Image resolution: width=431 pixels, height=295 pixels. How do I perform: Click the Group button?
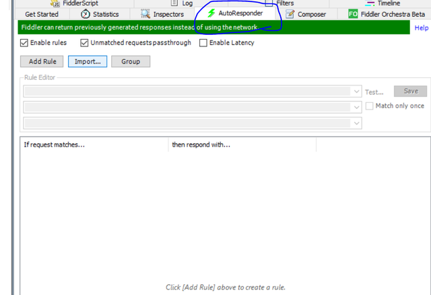[131, 61]
